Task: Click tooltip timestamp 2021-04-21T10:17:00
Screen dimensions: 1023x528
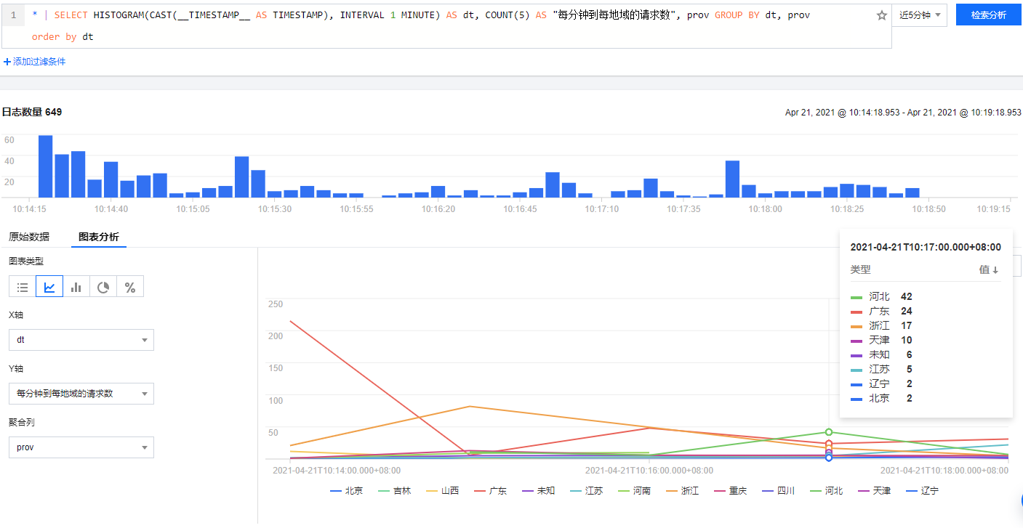Action: coord(926,247)
